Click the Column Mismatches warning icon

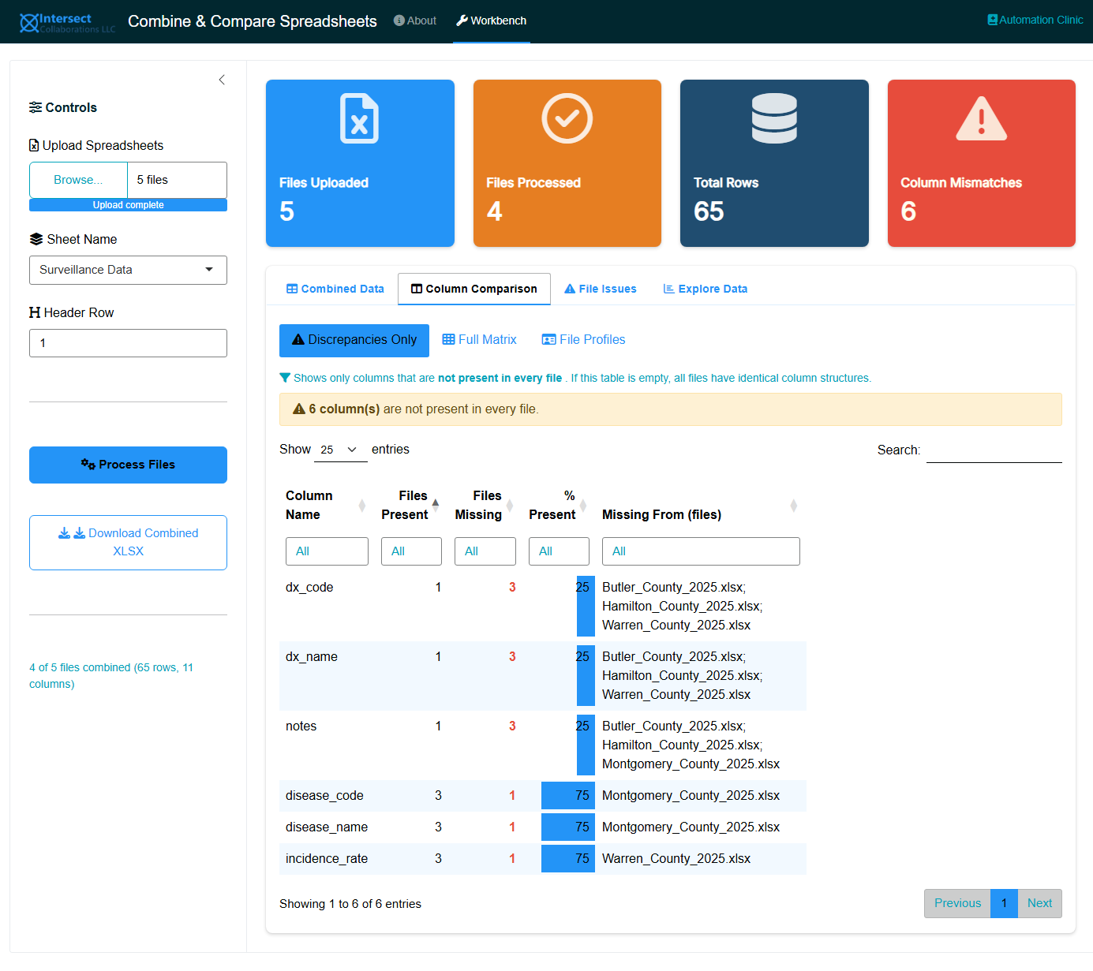coord(981,118)
